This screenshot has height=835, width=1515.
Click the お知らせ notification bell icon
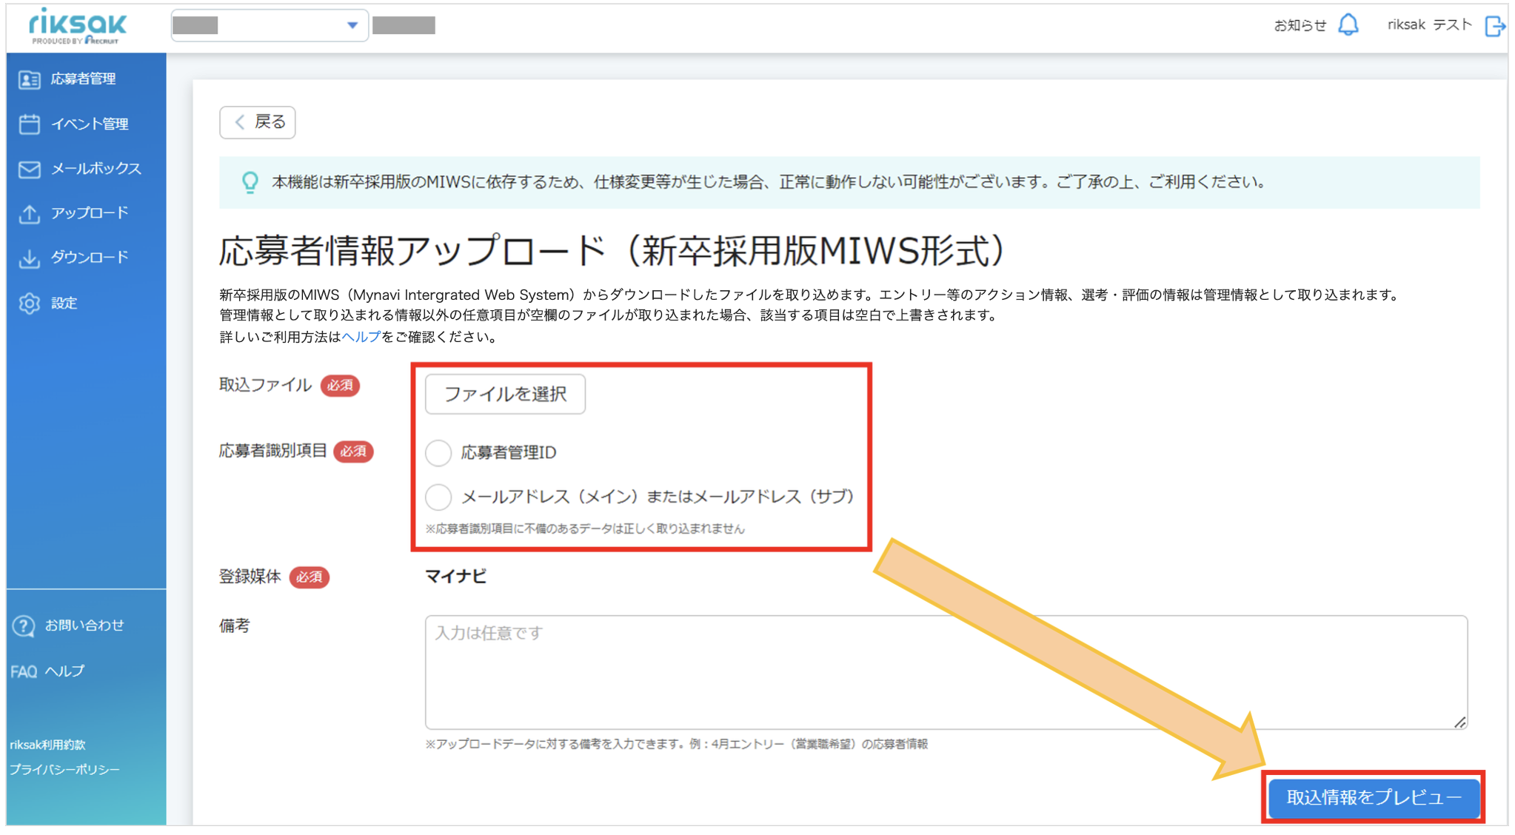1348,25
